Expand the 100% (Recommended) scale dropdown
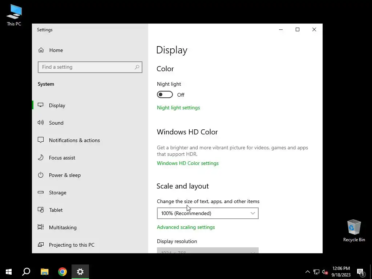This screenshot has width=372, height=279. [207, 213]
